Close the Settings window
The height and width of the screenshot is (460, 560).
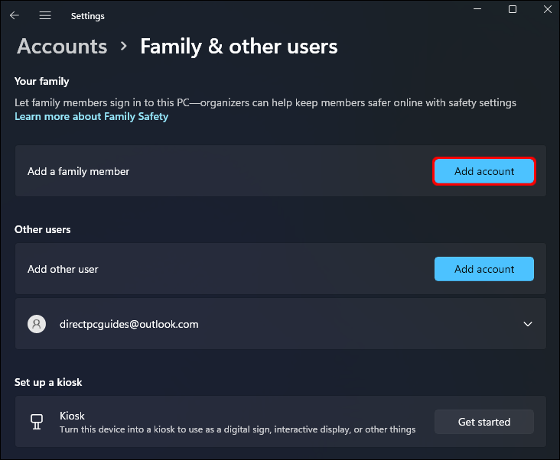[x=549, y=10]
